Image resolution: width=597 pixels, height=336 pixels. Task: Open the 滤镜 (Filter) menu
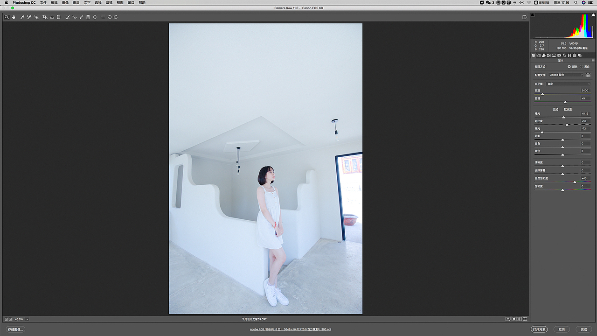tap(109, 3)
